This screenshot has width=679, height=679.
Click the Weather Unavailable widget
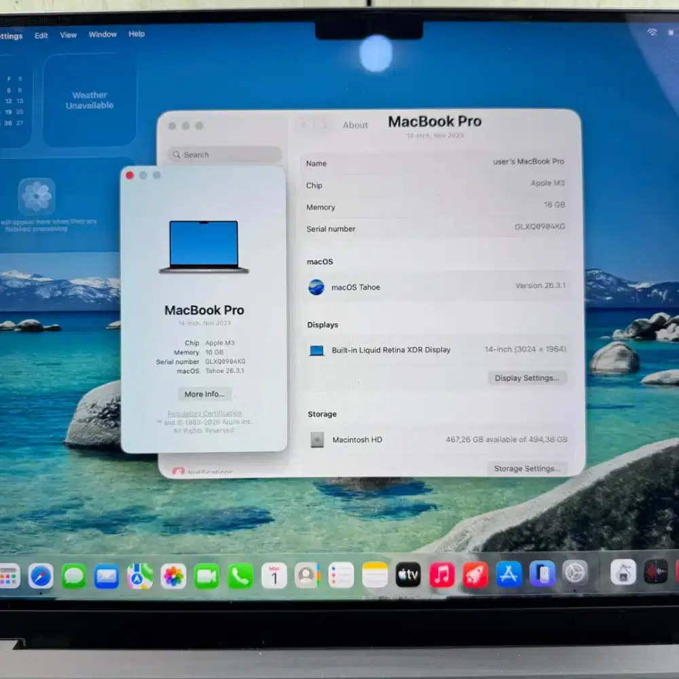click(x=90, y=100)
